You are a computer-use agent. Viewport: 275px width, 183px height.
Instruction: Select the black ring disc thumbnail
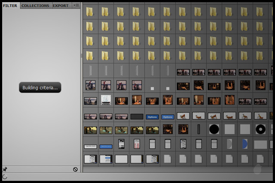[x=260, y=129]
